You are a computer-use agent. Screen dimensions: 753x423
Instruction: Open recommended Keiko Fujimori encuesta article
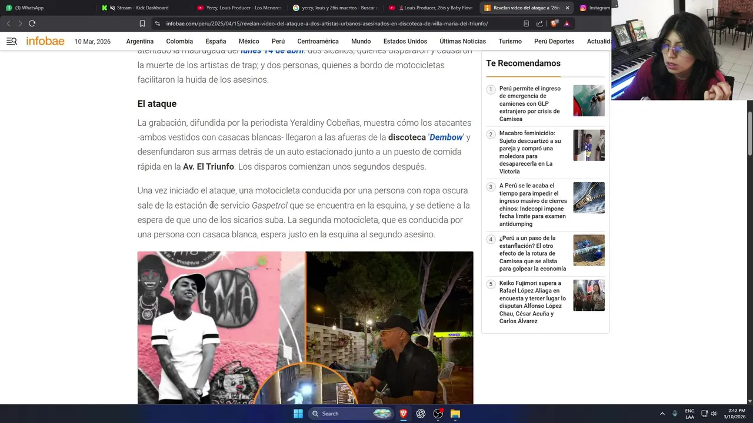coord(533,302)
